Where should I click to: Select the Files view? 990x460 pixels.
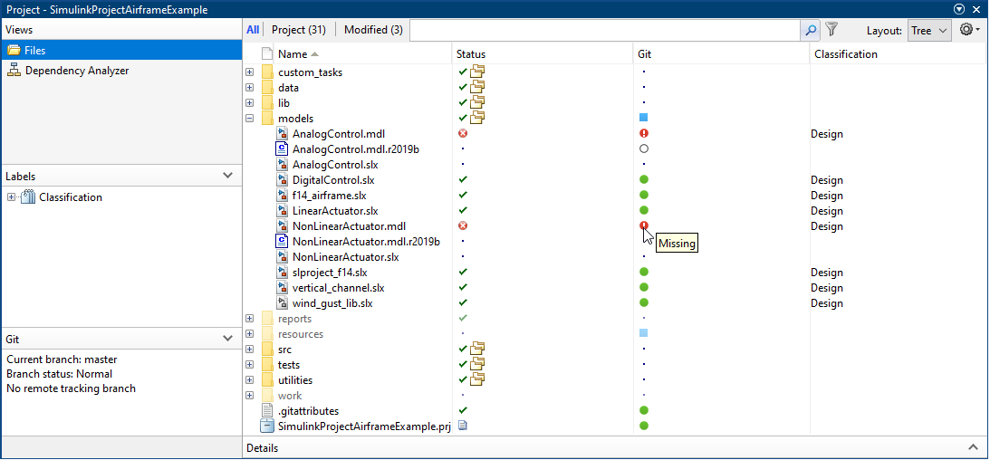[x=122, y=51]
